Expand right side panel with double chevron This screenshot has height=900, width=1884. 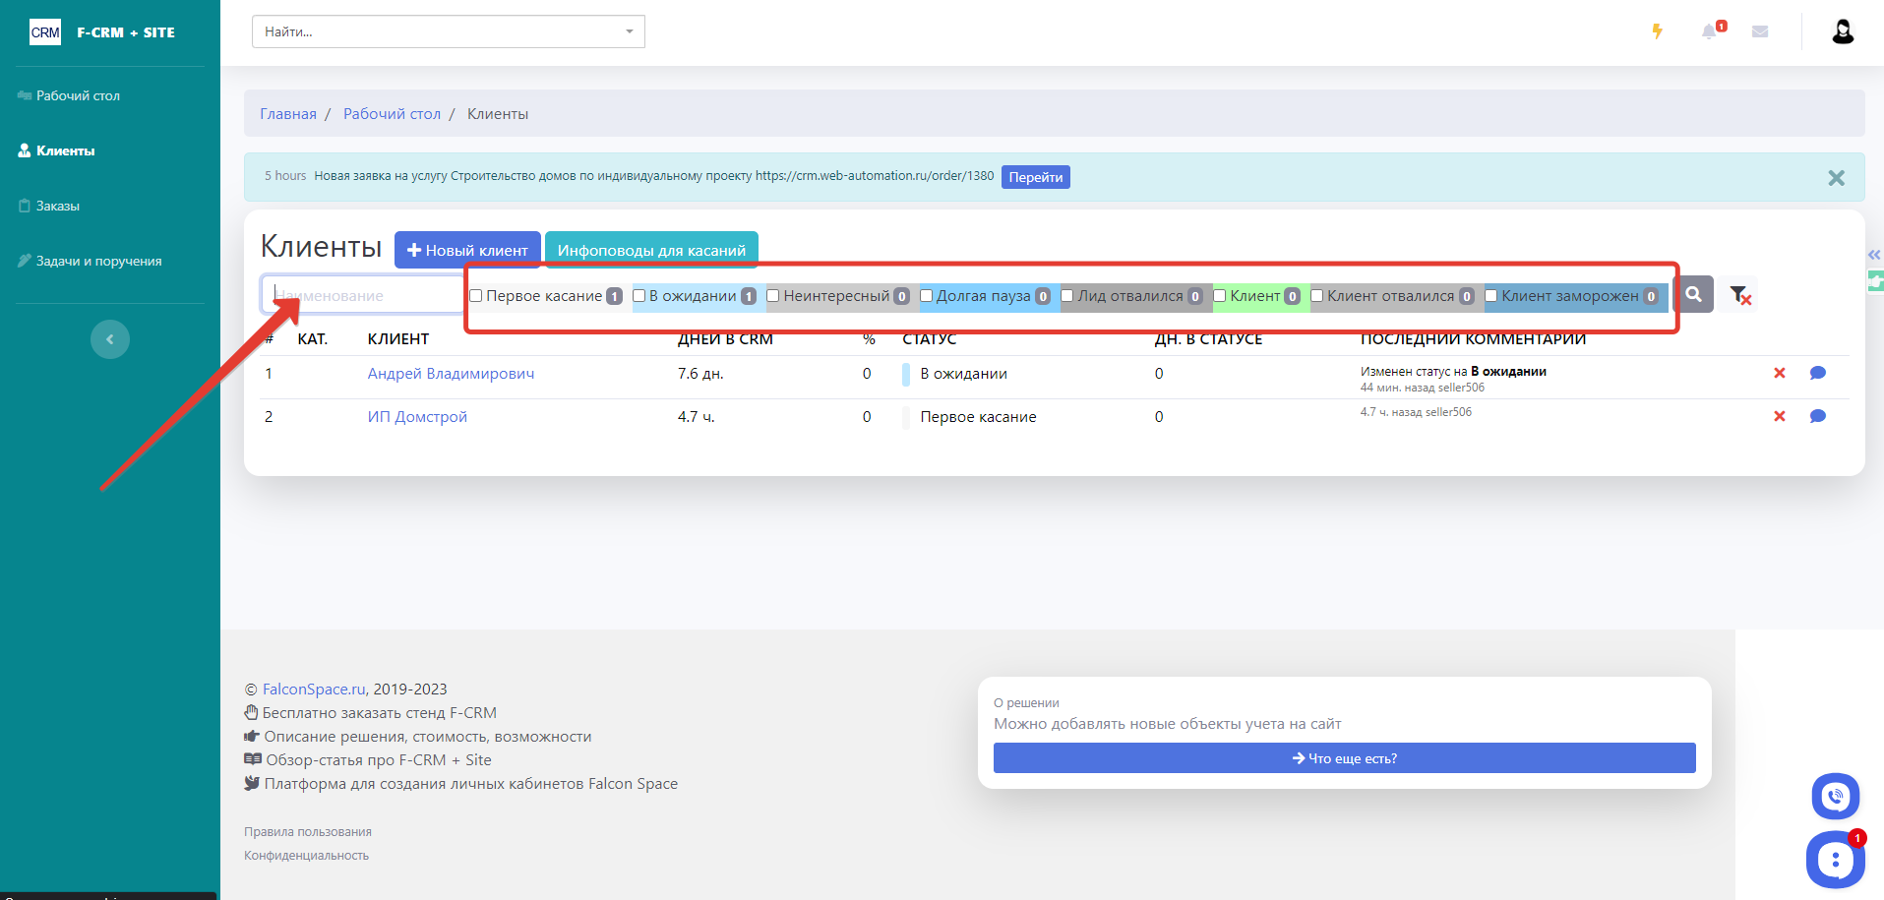click(x=1873, y=255)
